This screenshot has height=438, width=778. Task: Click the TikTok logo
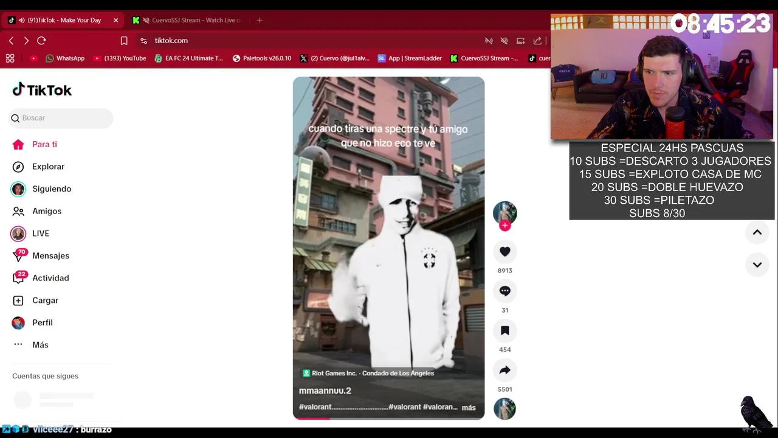pyautogui.click(x=42, y=90)
